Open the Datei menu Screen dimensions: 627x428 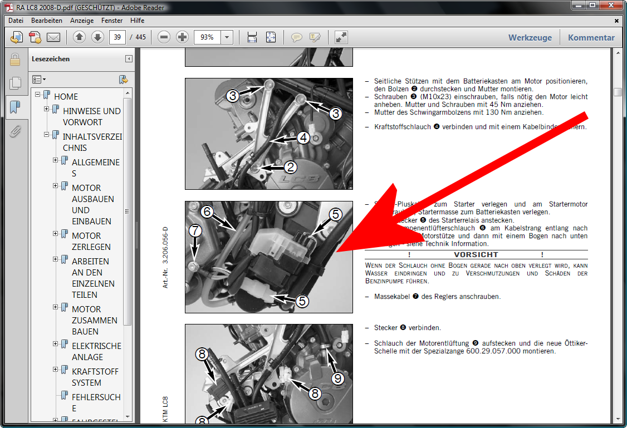[x=16, y=21]
